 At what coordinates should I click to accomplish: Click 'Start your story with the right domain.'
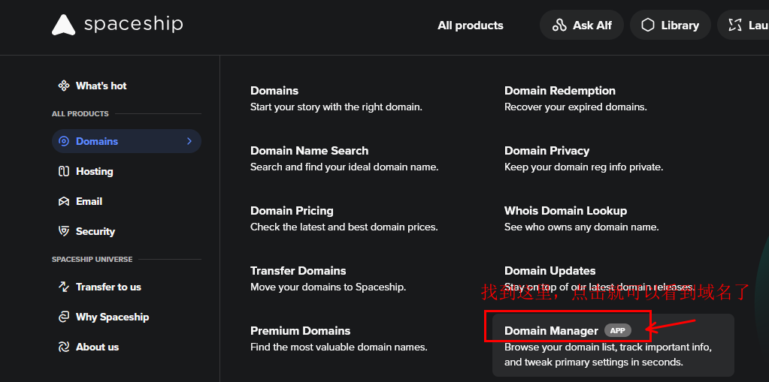[336, 107]
